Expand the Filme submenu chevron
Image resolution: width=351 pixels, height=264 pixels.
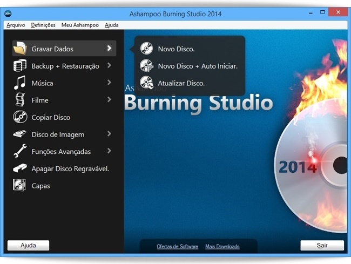pos(109,99)
